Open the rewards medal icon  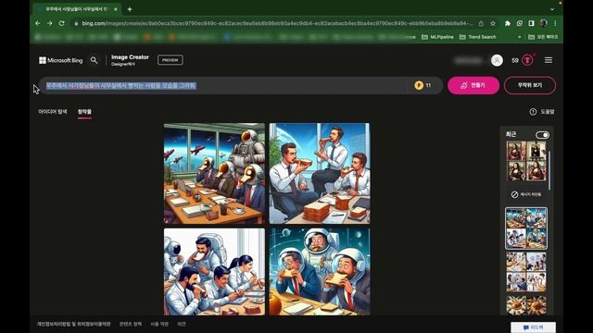coord(527,60)
